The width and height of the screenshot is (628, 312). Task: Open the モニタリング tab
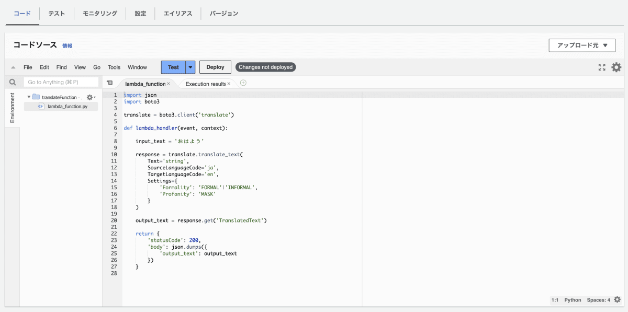(x=100, y=14)
